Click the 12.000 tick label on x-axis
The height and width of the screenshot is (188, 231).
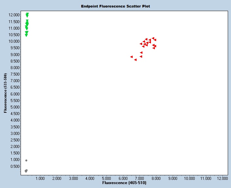coord(222,179)
